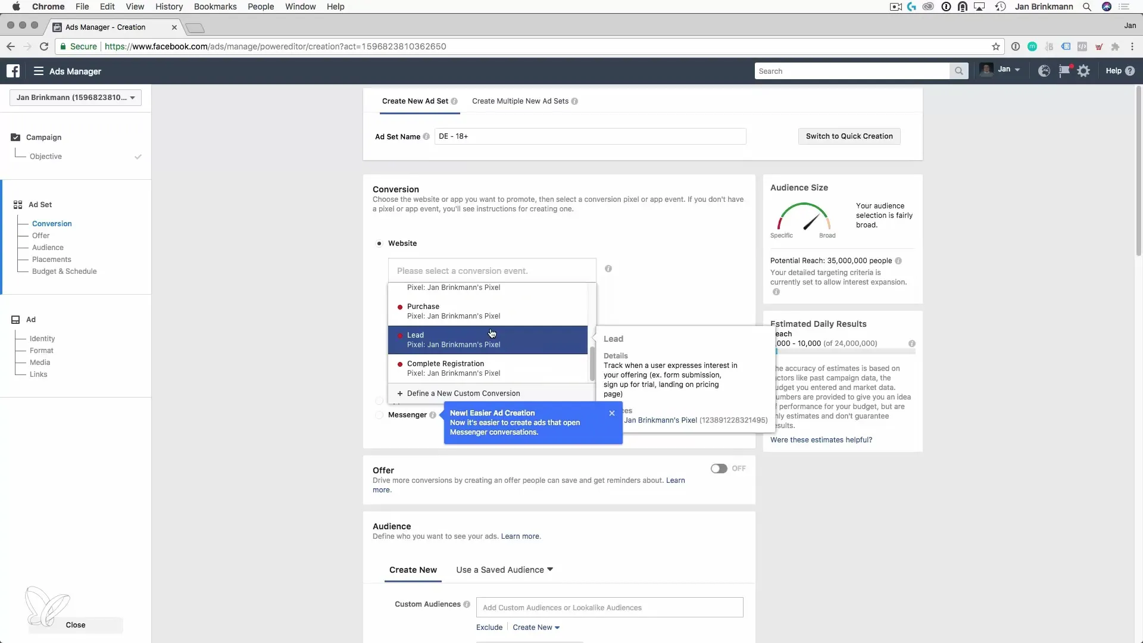
Task: Go to Budget & Schedule in sidebar
Action: click(x=64, y=271)
